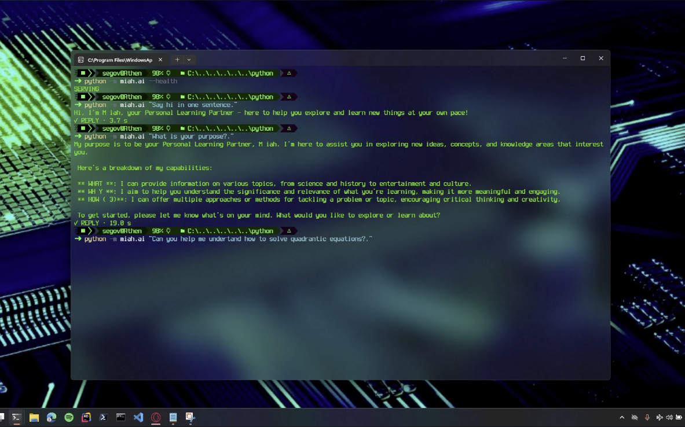
Task: Open a new terminal tab with plus button
Action: [177, 60]
